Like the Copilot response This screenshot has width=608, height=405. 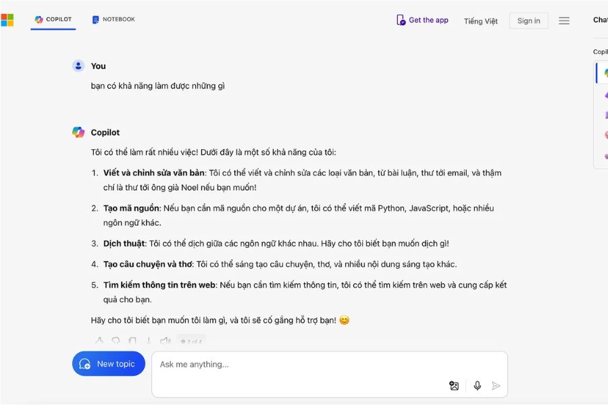99,341
